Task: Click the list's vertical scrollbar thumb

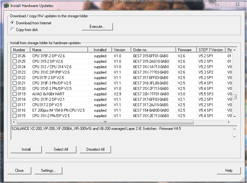Action: (235, 97)
